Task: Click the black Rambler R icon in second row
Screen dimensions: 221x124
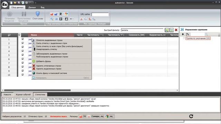Action: [61, 19]
